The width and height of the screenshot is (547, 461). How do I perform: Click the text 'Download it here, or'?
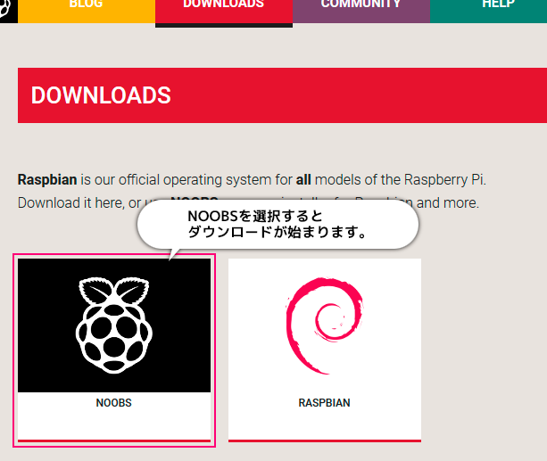click(79, 203)
